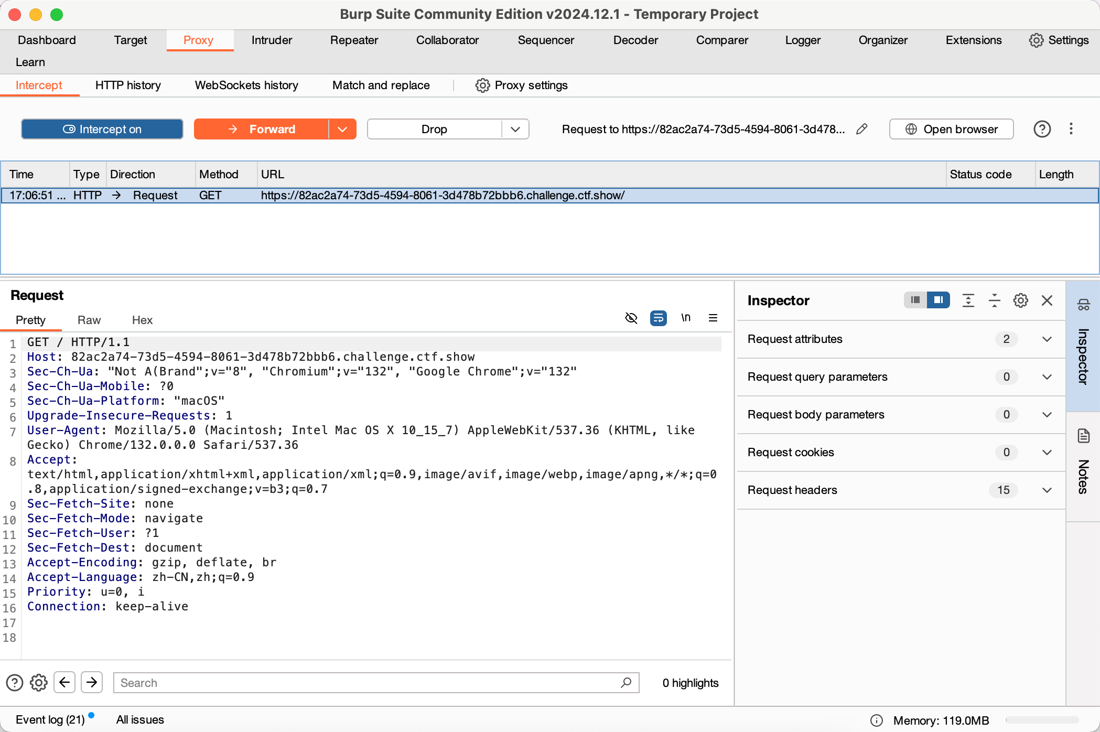Switch to the Decoder tab
The height and width of the screenshot is (732, 1100).
[635, 40]
